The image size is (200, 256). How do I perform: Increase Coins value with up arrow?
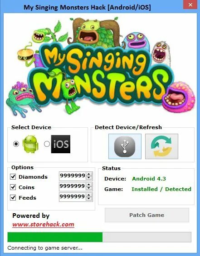(89, 185)
